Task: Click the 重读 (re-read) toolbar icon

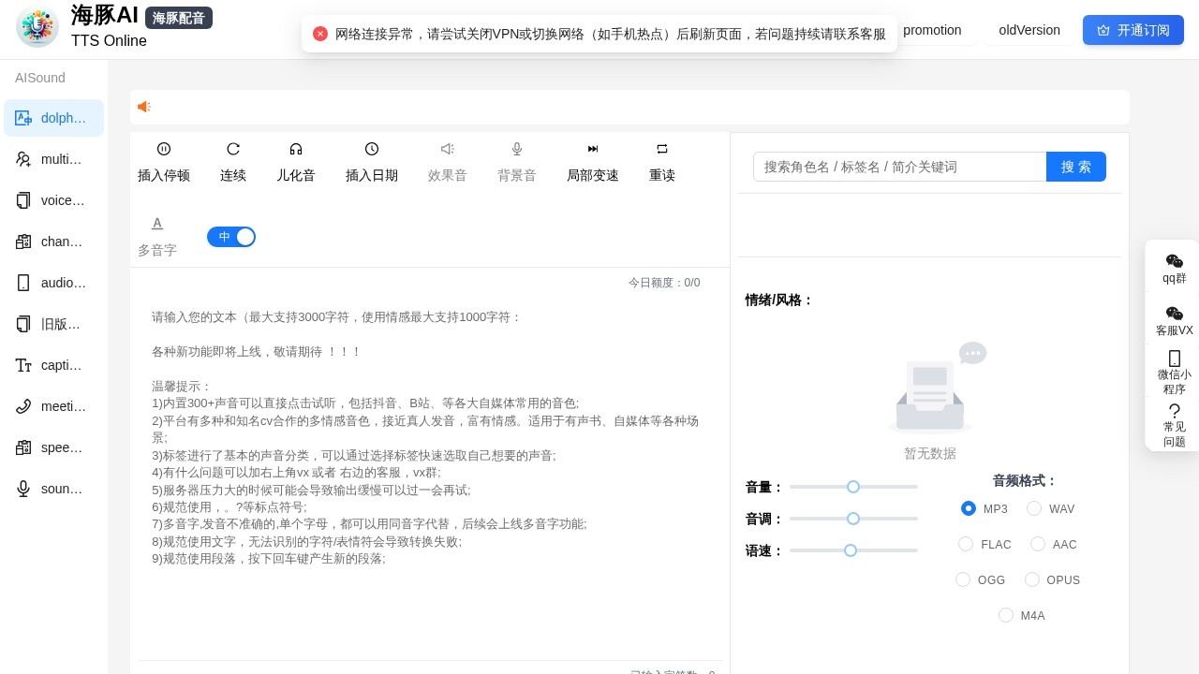Action: 662,160
